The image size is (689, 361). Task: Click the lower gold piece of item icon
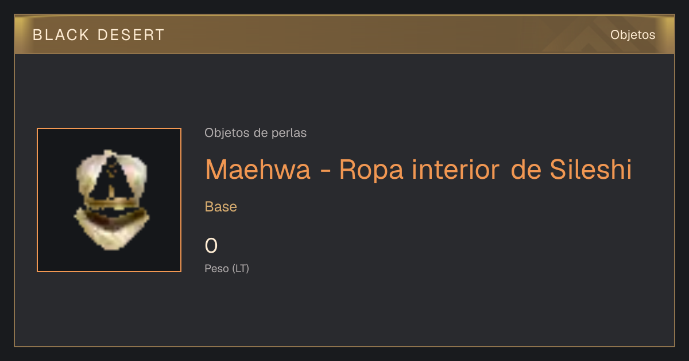pos(112,229)
